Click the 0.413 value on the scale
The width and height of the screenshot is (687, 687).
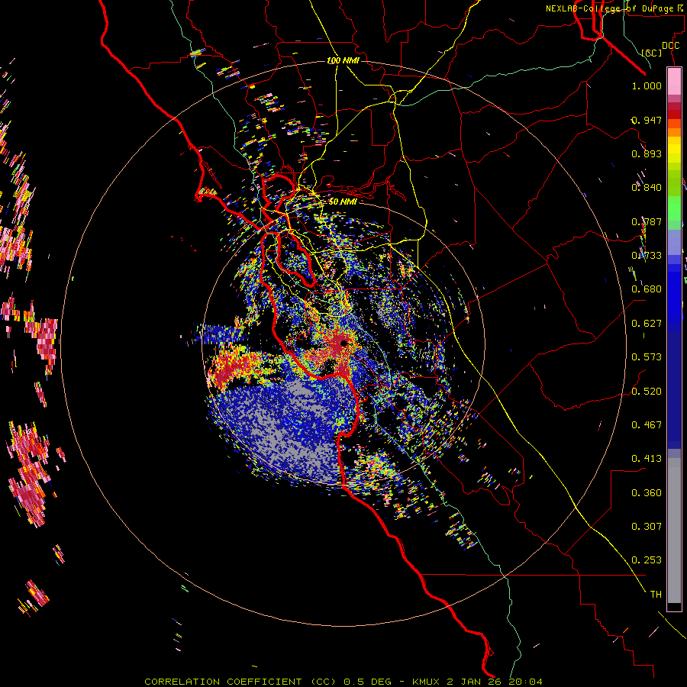[x=647, y=459]
